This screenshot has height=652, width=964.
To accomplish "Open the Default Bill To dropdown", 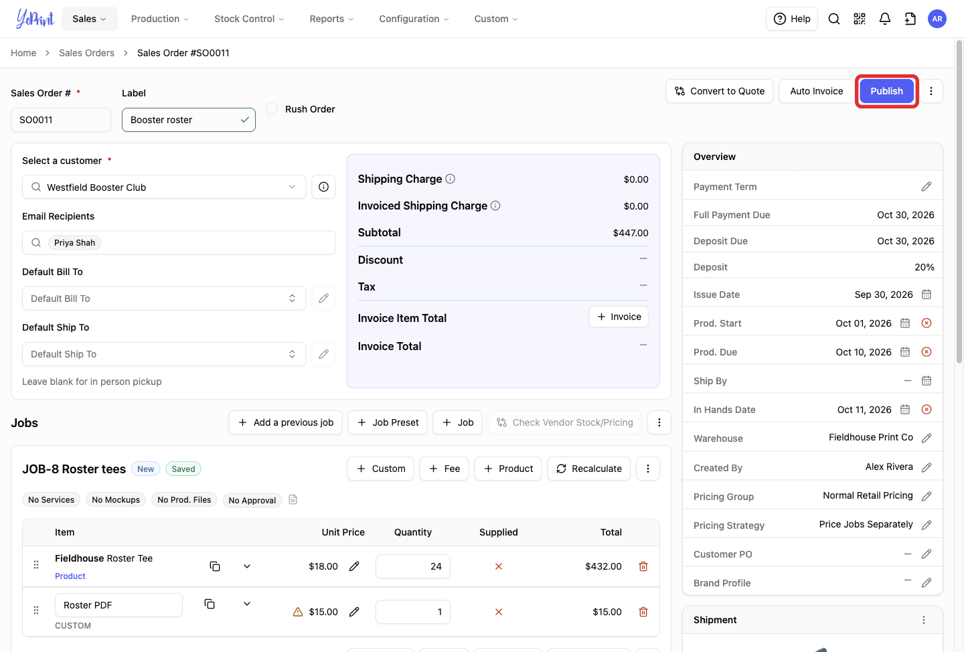I will coord(164,299).
